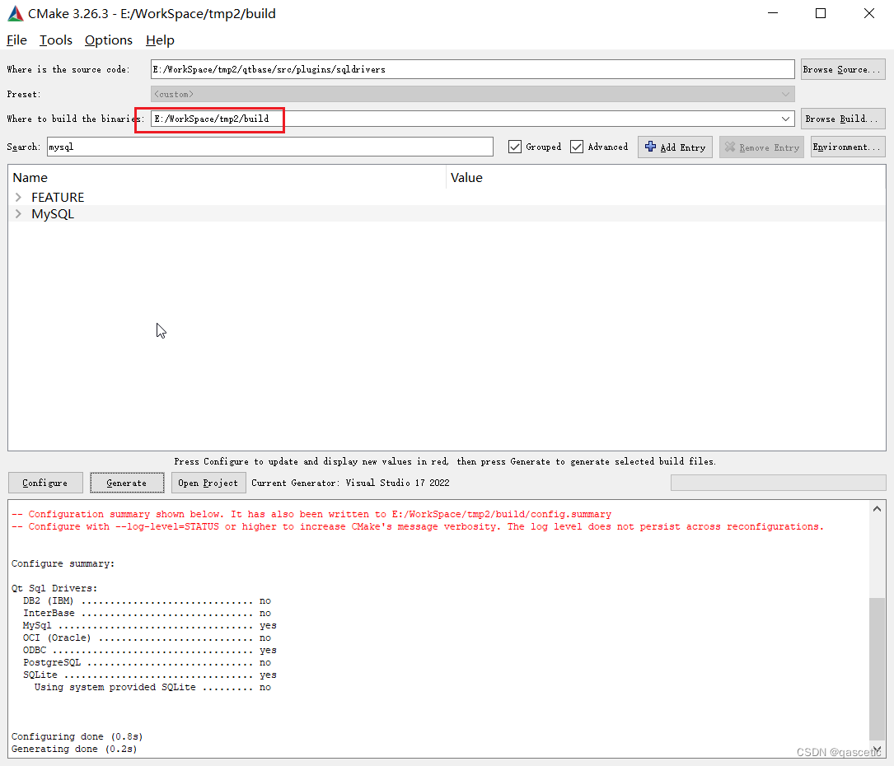
Task: Click the DB2 (IBM) no log line
Action: 147,600
